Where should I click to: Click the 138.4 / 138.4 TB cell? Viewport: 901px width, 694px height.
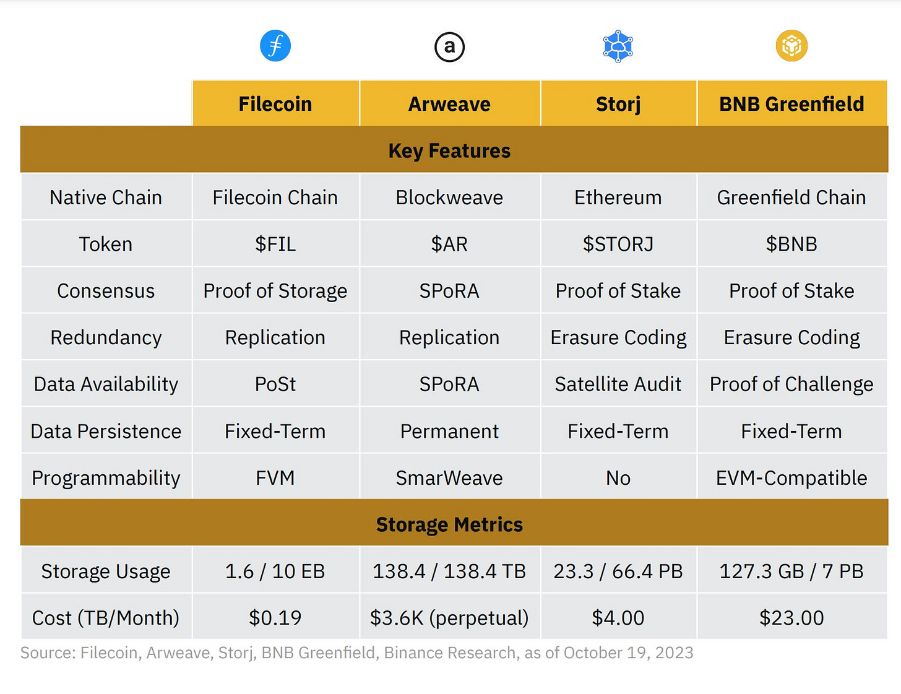point(450,571)
